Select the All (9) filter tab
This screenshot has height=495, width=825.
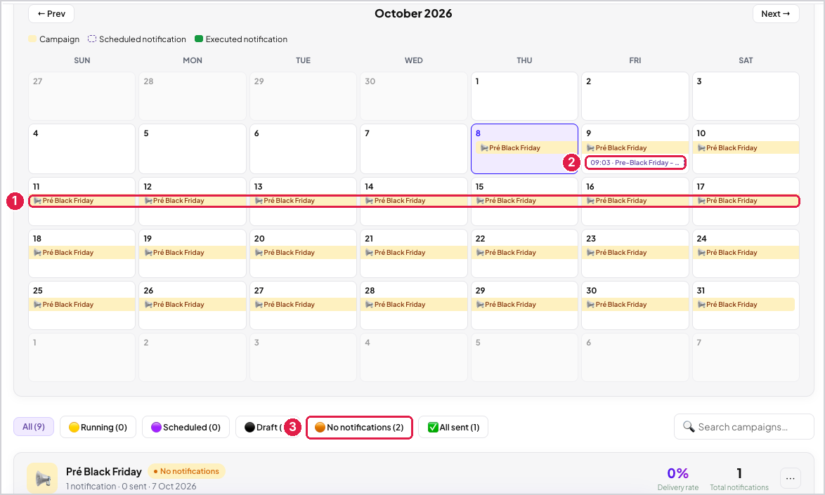(x=34, y=427)
